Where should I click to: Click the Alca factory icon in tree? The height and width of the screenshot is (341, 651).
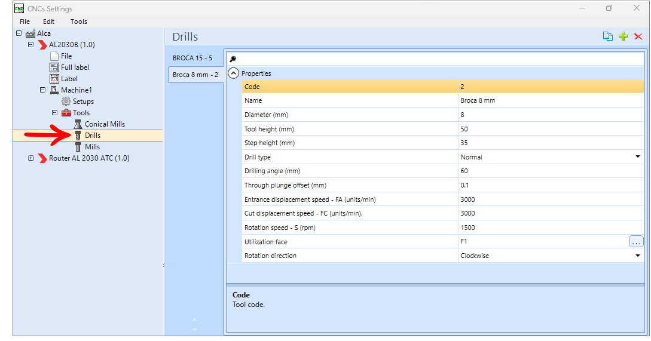30,33
